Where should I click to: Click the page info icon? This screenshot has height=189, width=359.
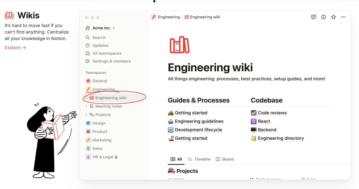coord(324,17)
